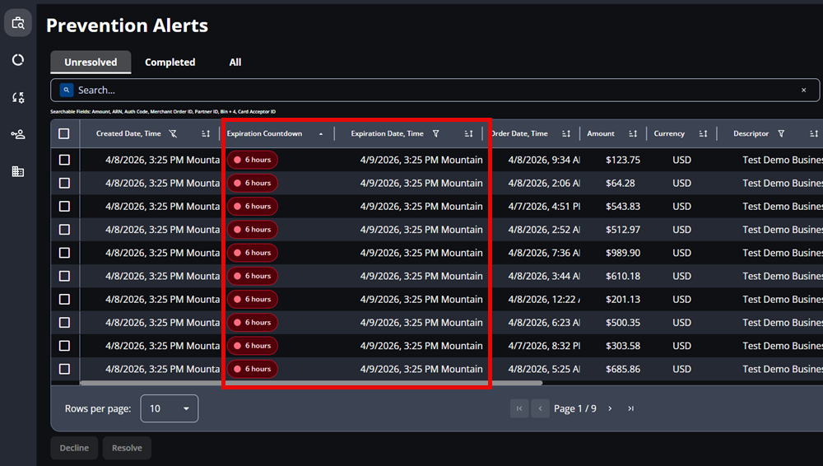This screenshot has height=466, width=823.
Task: Check the row with amount $64.28
Action: pyautogui.click(x=64, y=183)
